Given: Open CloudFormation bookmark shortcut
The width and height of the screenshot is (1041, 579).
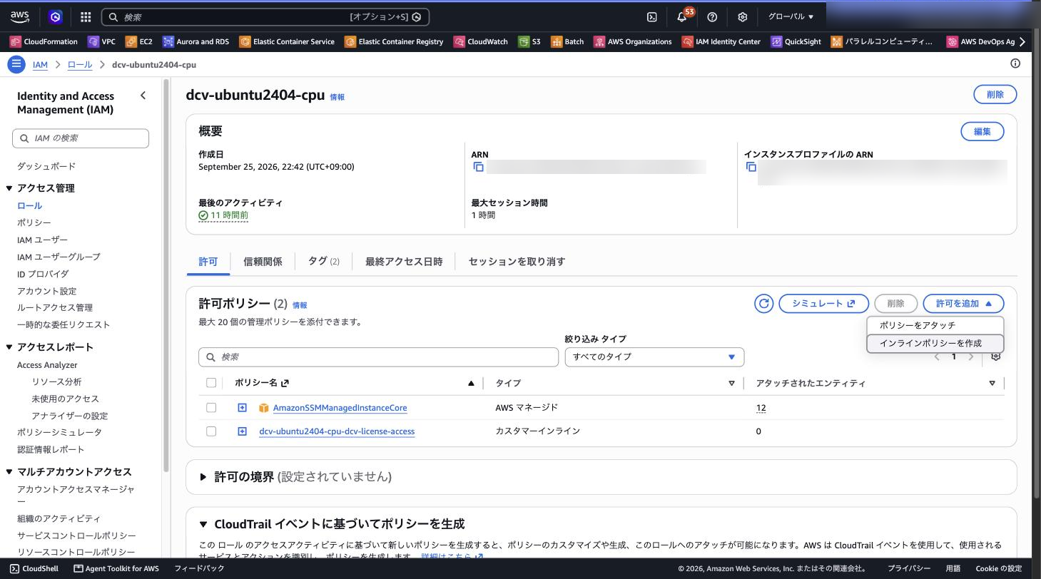Looking at the screenshot, I should pos(44,41).
